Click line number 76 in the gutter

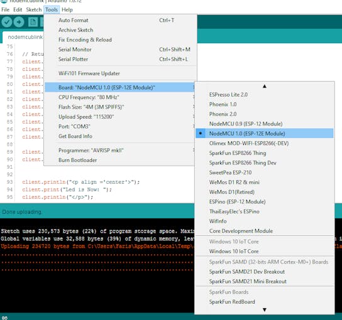tap(9, 54)
